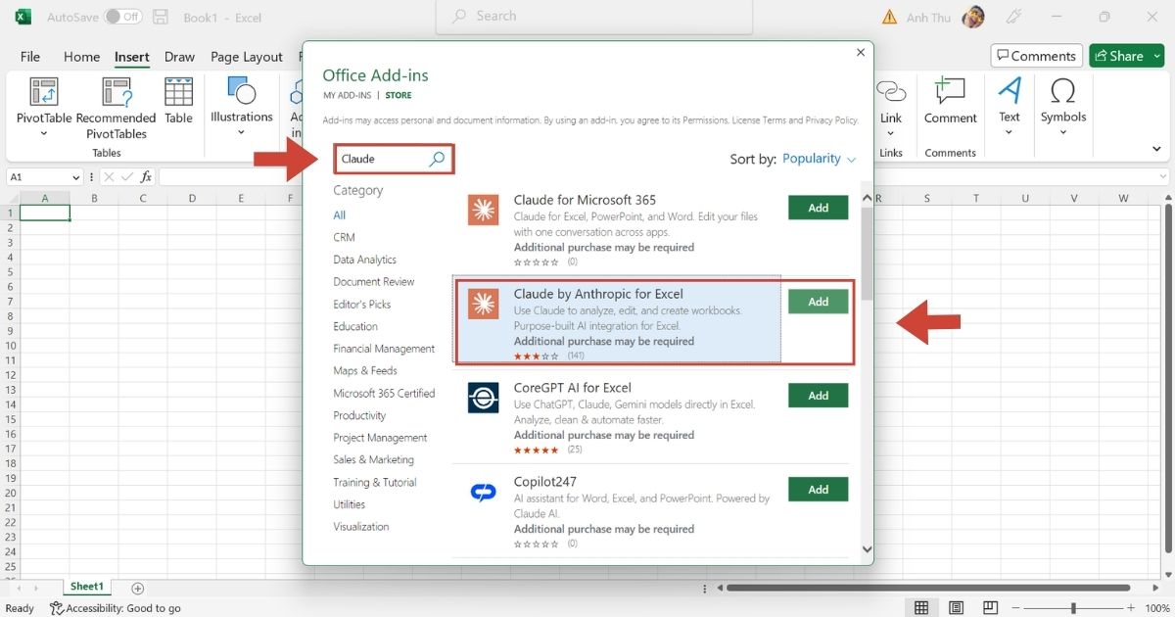
Task: Open the Illustrations dropdown
Action: tap(241, 107)
